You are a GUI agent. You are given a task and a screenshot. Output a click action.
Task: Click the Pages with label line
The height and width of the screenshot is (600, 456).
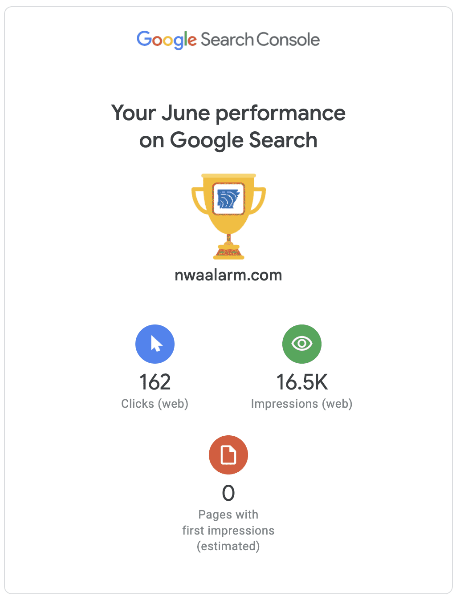(228, 515)
